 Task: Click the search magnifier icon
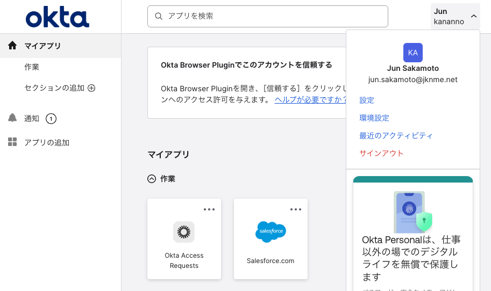pos(159,16)
